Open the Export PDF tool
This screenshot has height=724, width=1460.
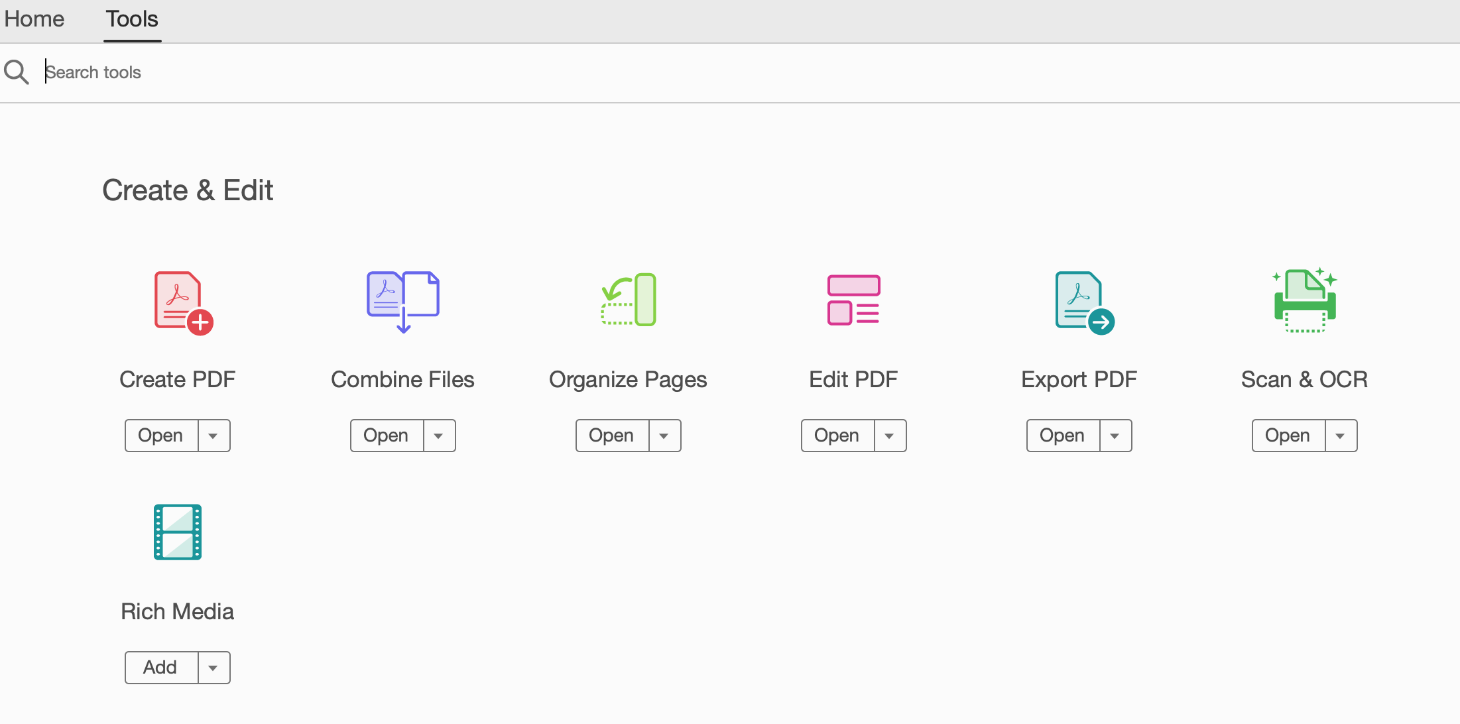(1062, 435)
